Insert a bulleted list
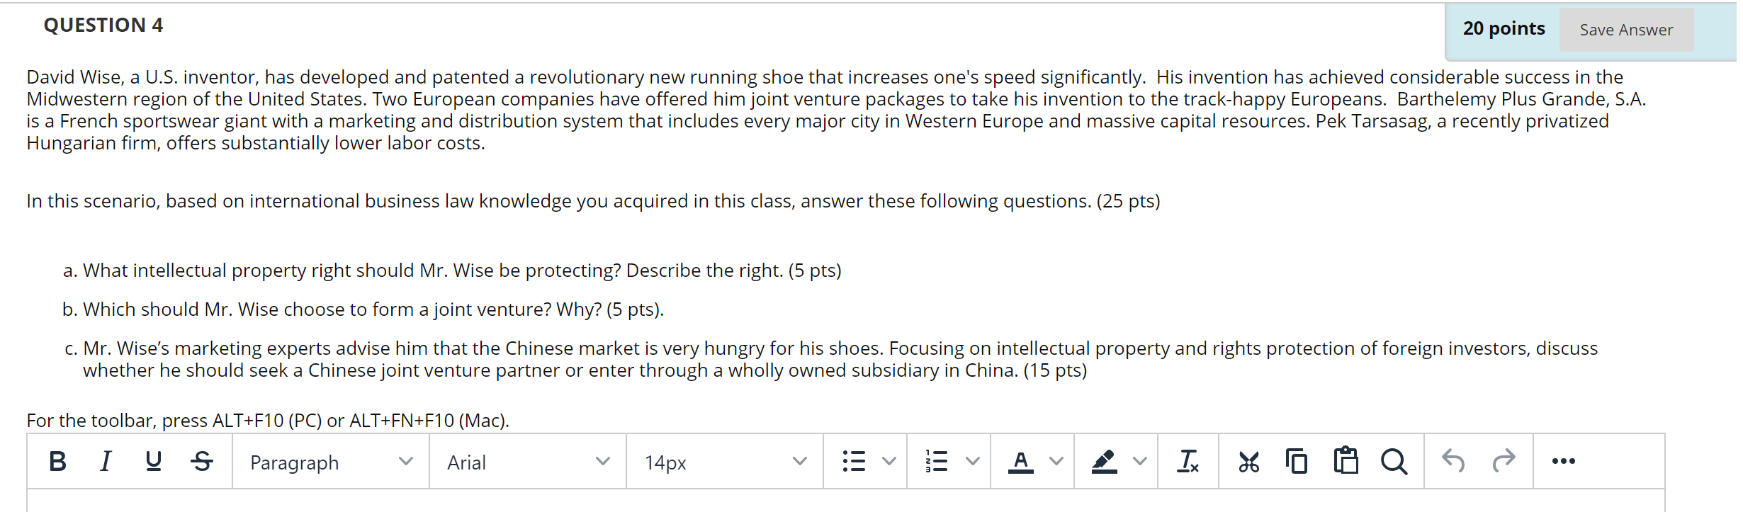Viewport: 1743px width, 512px height. (854, 460)
